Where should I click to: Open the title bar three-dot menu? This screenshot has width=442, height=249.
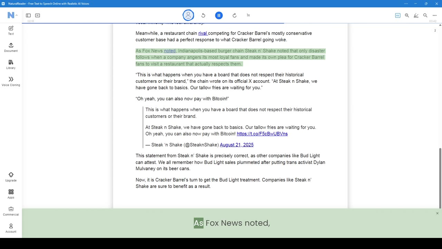click(406, 3)
